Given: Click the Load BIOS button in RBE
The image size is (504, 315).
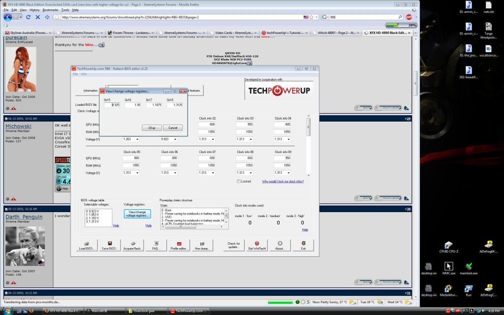Looking at the screenshot, I should tap(87, 246).
